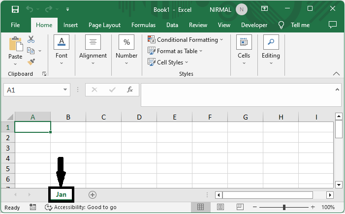Open the Name Box dropdown arrow
345x214 pixels.
(x=65, y=90)
